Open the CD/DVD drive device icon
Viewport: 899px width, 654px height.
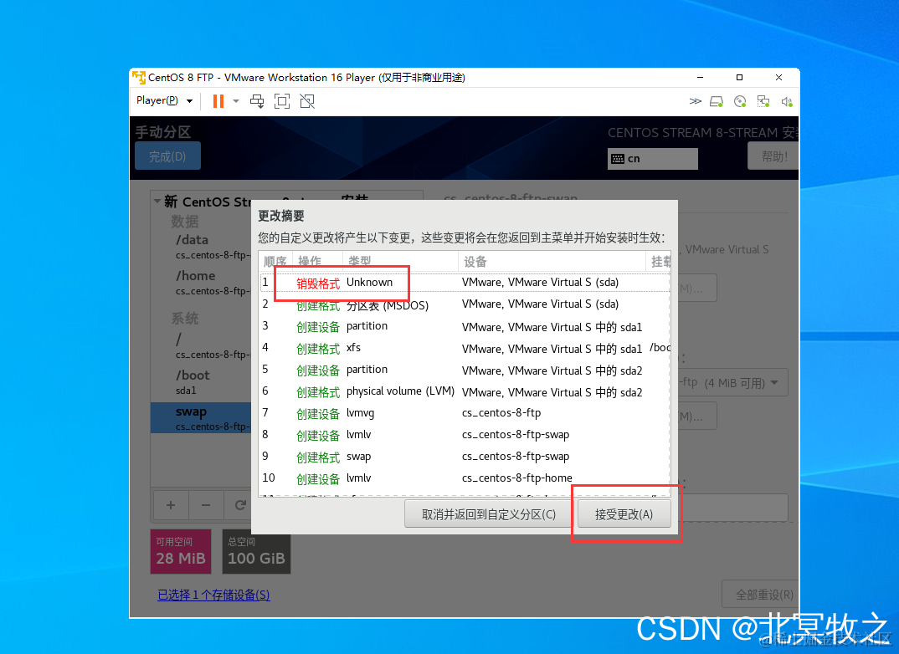[x=740, y=101]
